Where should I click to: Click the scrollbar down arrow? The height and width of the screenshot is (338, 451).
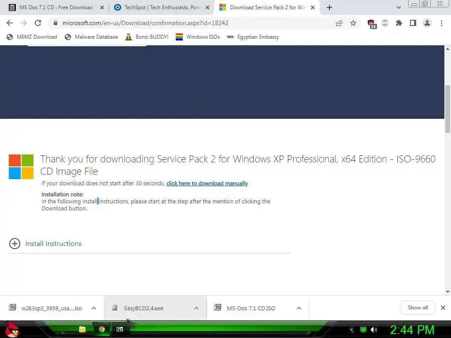(x=447, y=292)
